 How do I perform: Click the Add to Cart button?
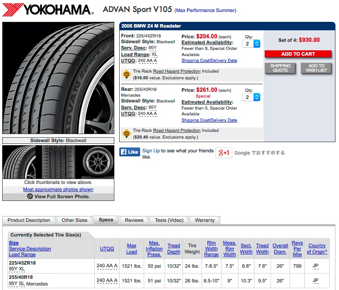[x=298, y=54]
